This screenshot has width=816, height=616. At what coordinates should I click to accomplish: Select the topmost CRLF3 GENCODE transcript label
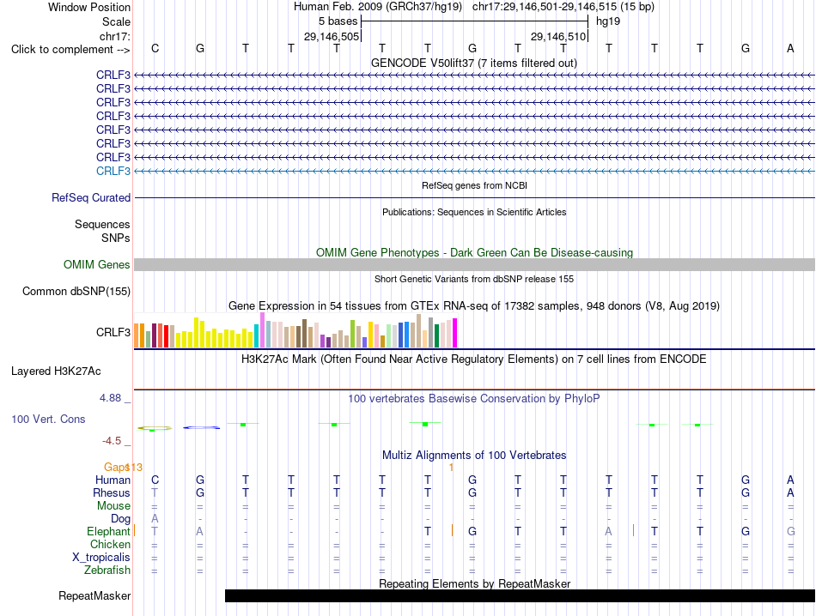(113, 75)
